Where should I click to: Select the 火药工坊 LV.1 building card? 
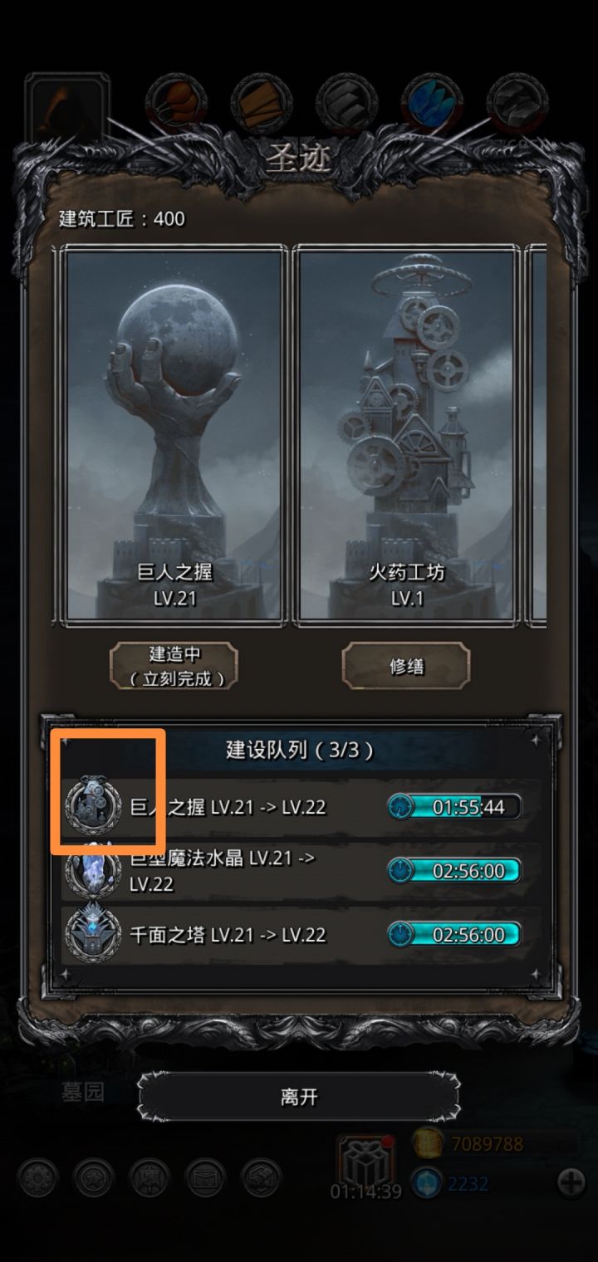407,434
